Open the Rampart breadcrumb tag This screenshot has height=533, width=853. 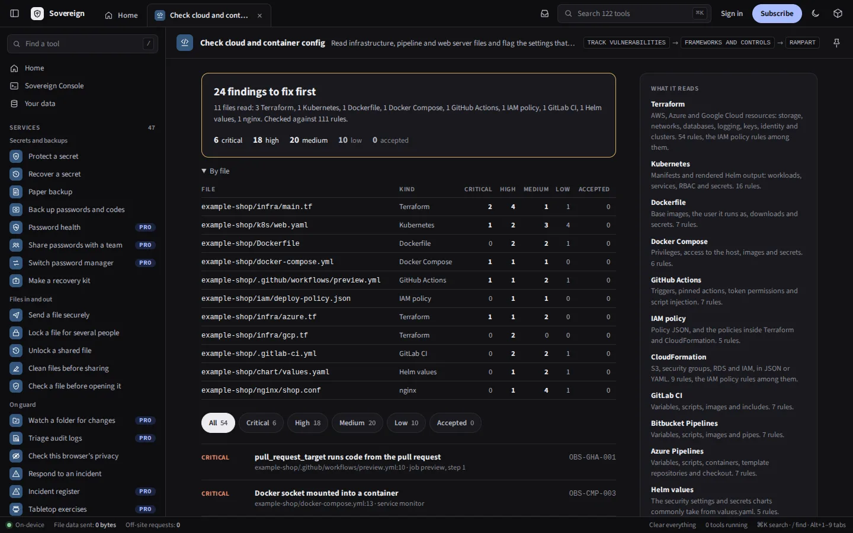pos(803,43)
